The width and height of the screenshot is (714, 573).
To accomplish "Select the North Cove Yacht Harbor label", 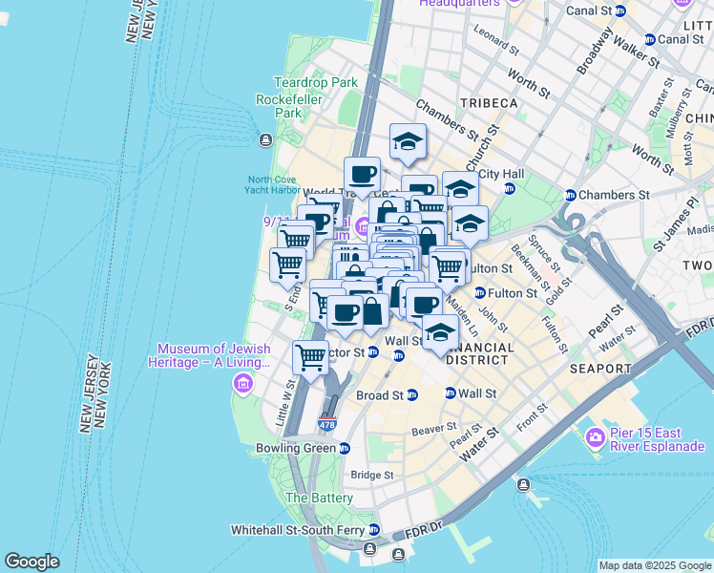I will point(272,184).
